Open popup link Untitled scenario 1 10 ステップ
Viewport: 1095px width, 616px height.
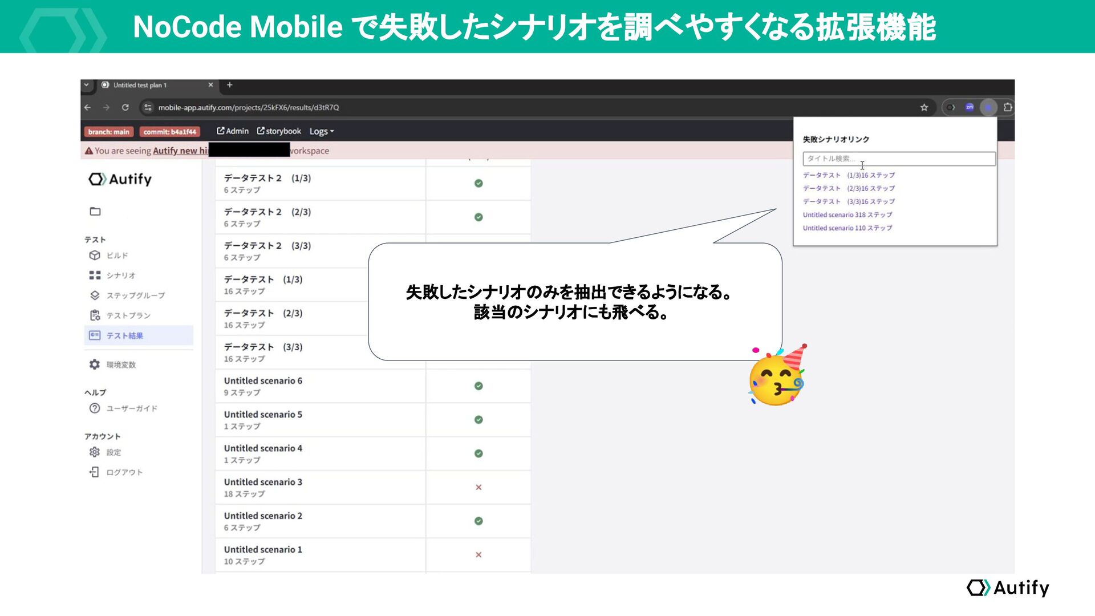pyautogui.click(x=847, y=228)
